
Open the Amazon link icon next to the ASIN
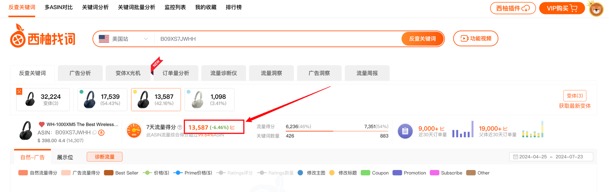(x=101, y=133)
